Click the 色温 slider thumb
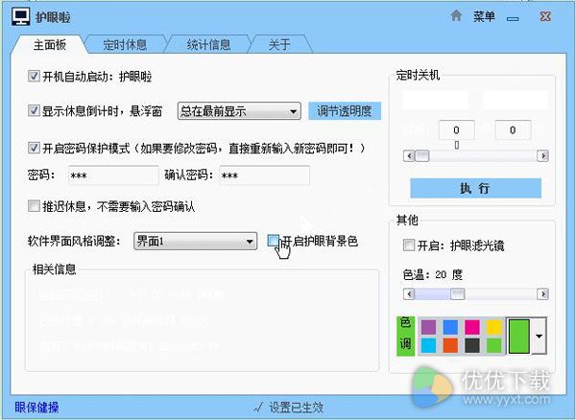 [x=457, y=293]
